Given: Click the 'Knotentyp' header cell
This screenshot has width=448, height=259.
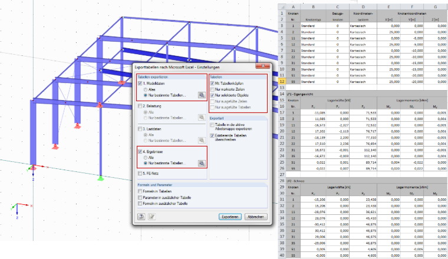Looking at the screenshot, I should [x=313, y=19].
